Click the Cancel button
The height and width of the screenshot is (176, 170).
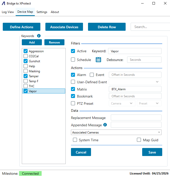coord(81,152)
